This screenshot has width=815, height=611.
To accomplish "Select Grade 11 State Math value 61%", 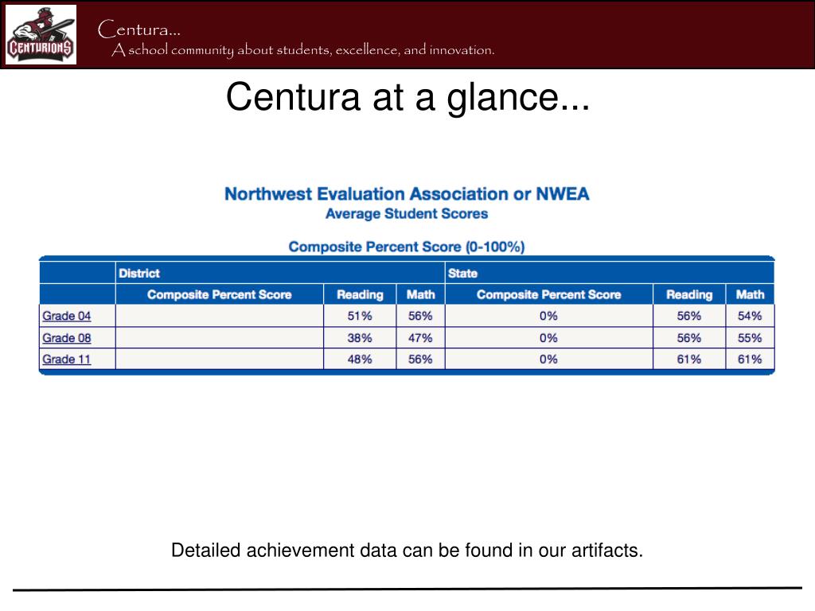I will (x=750, y=359).
